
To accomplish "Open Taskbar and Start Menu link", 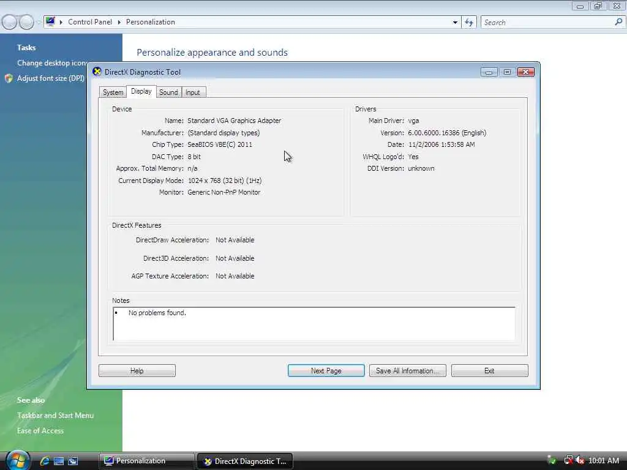I will [x=55, y=416].
